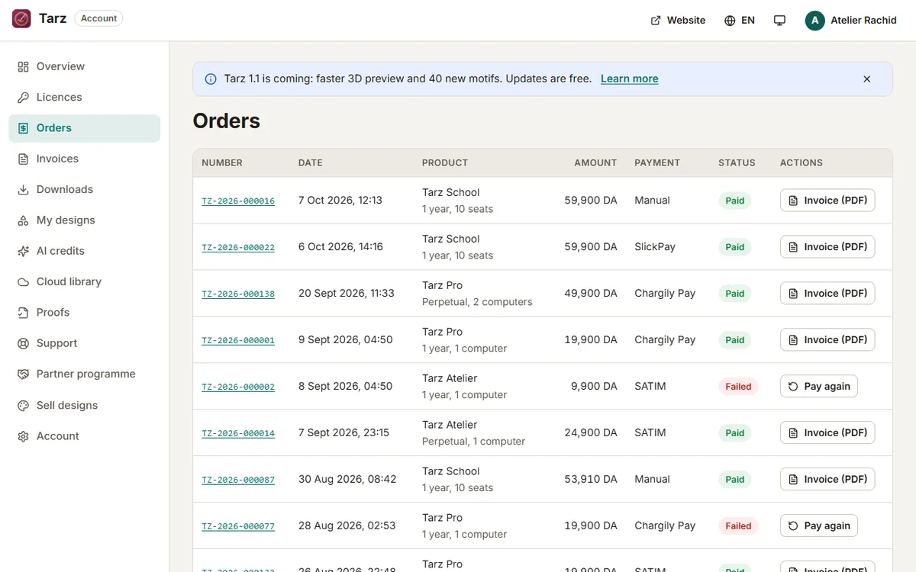Click the Support lifebuoy icon
The width and height of the screenshot is (916, 572).
[x=23, y=343]
